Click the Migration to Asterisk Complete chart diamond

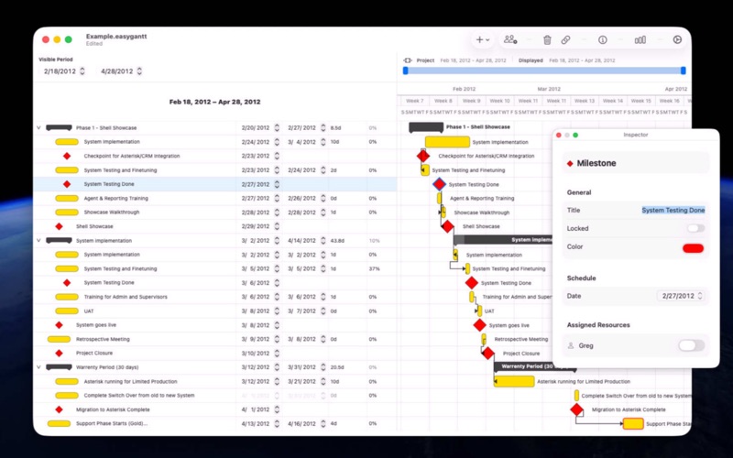coord(577,409)
